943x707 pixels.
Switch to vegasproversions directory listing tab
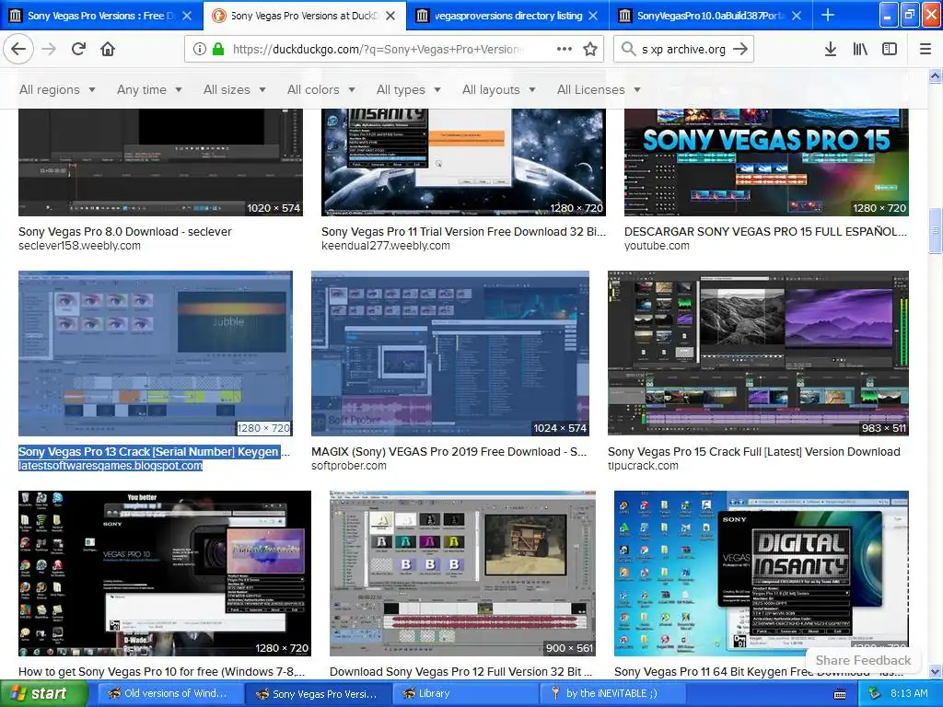[x=507, y=16]
